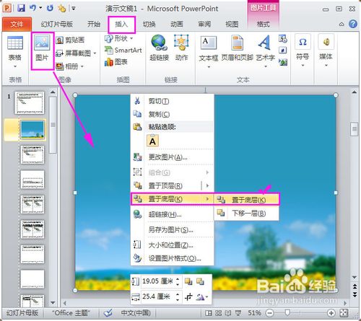Click the Undo icon in title bar
This screenshot has height=321, width=361.
pyautogui.click(x=32, y=8)
